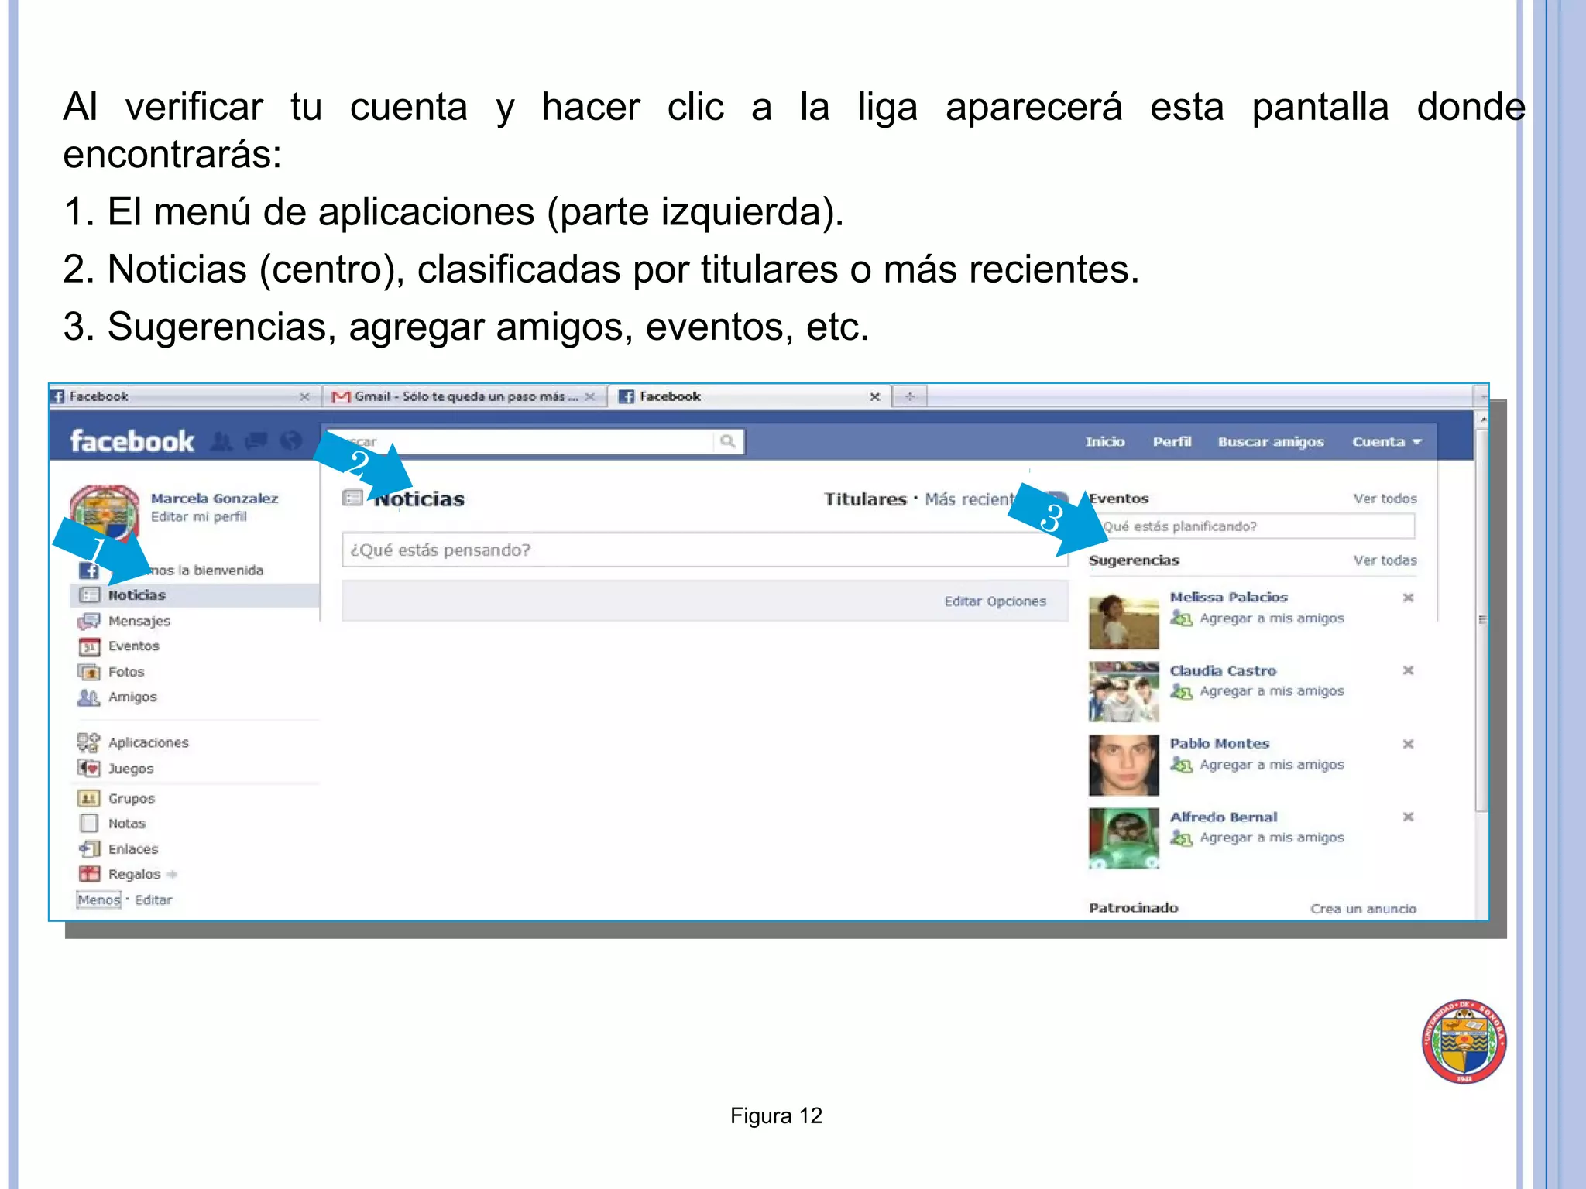Click Editar link below sidebar
This screenshot has height=1189, width=1586.
pyautogui.click(x=153, y=899)
